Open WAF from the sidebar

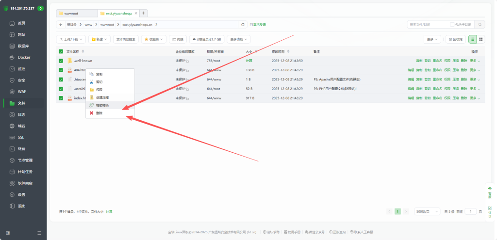(x=21, y=92)
